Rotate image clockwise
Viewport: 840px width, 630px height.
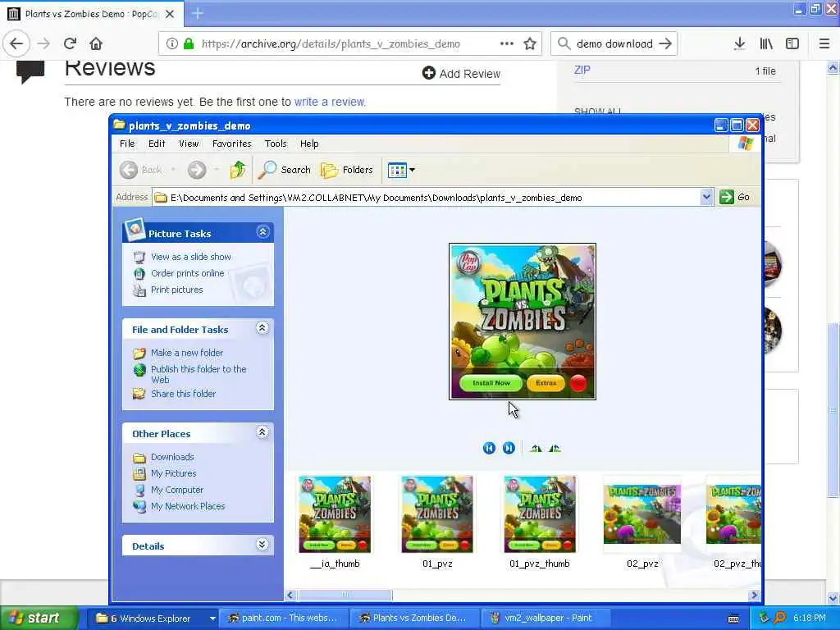pyautogui.click(x=536, y=449)
